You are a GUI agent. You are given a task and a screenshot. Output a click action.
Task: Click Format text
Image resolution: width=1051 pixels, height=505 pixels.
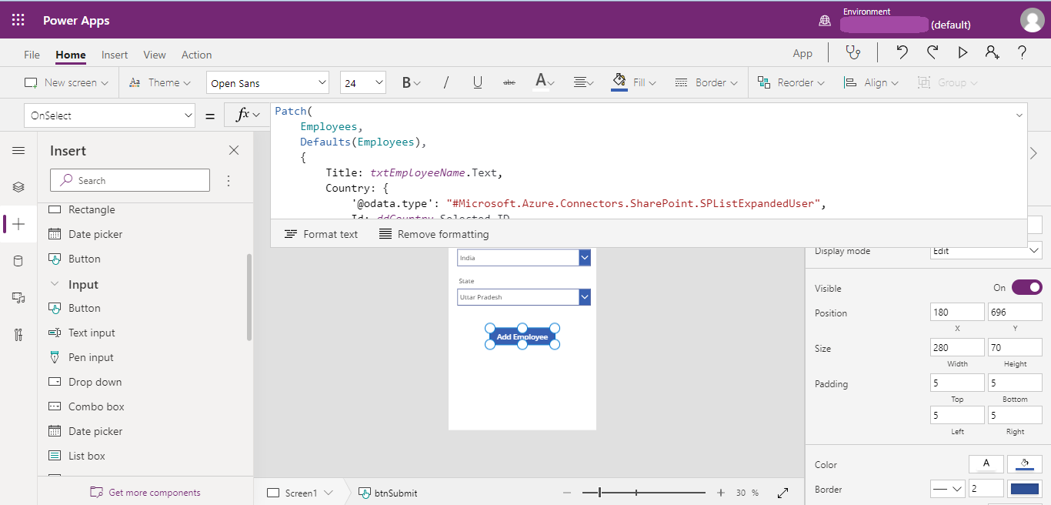(x=321, y=234)
